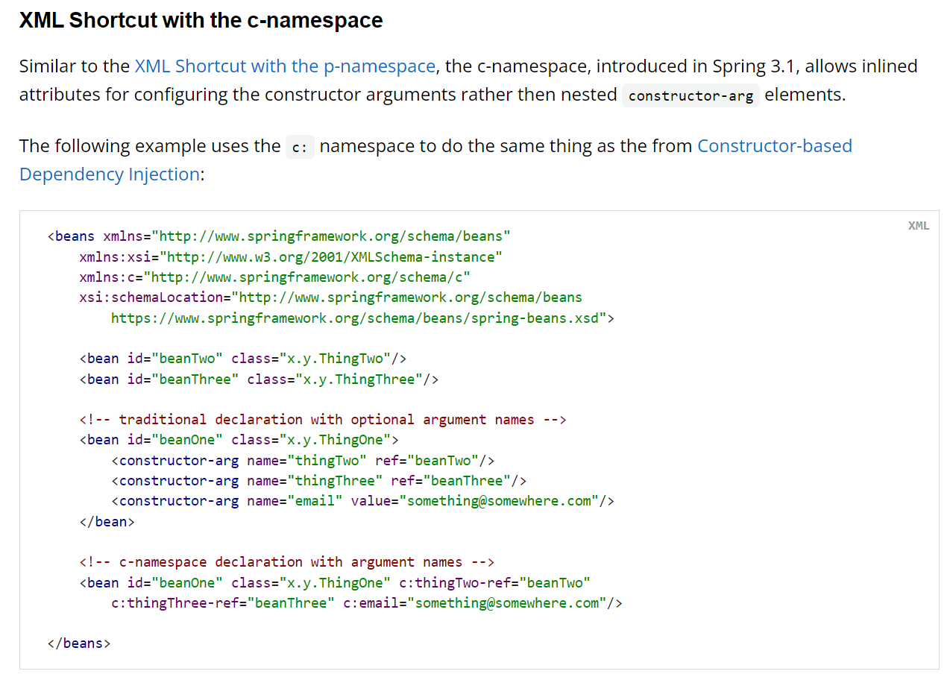Click the constructor-arg line named thingThree
Image resolution: width=950 pixels, height=674 pixels.
pos(319,481)
